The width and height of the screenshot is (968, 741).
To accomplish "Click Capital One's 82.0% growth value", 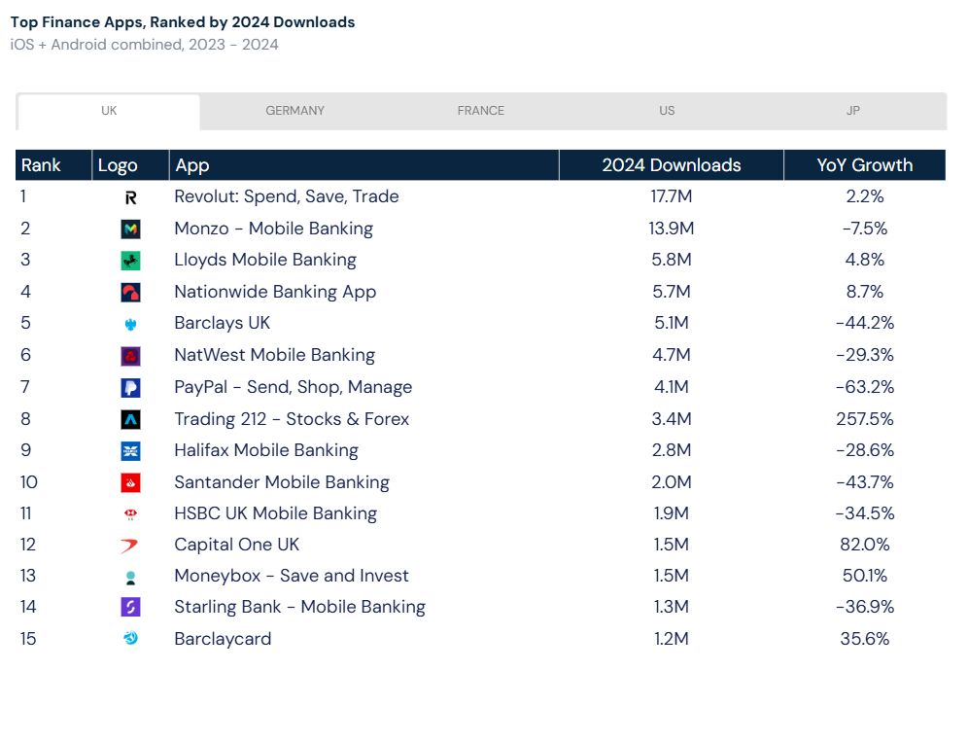I will click(865, 545).
